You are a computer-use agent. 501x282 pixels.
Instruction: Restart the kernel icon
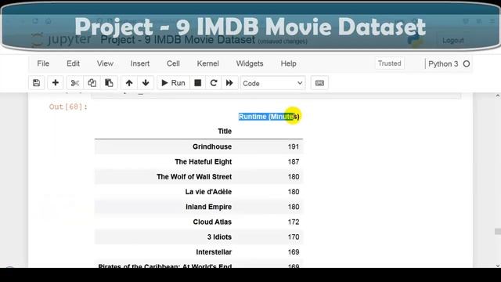point(214,83)
